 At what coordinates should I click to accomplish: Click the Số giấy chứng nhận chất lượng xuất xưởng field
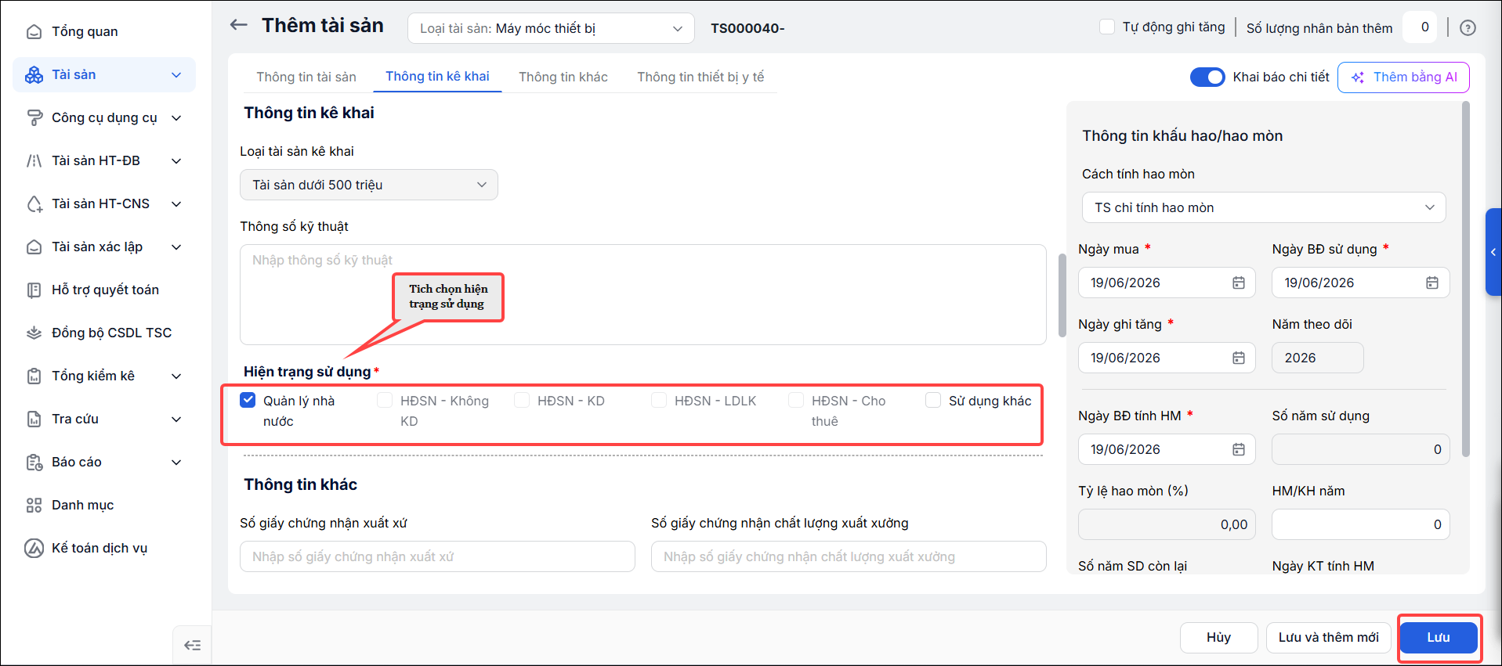[x=849, y=556]
